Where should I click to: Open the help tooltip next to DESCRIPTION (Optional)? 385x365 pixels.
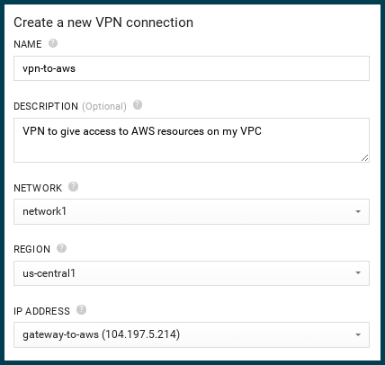(x=138, y=105)
